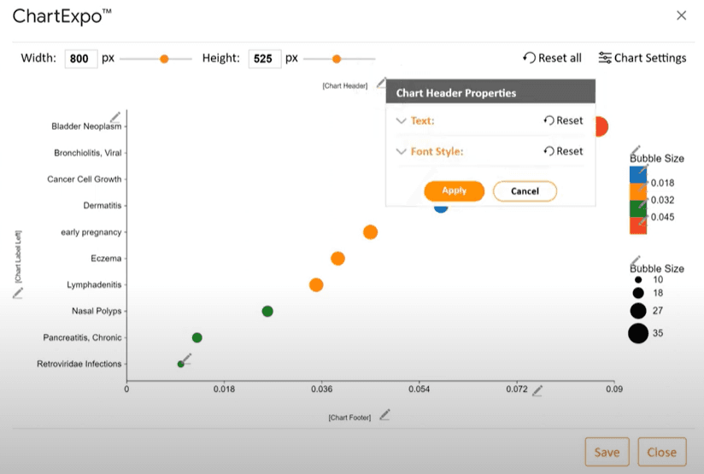Click the blue legend color swatch
Viewport: 704px width, 474px height.
638,174
